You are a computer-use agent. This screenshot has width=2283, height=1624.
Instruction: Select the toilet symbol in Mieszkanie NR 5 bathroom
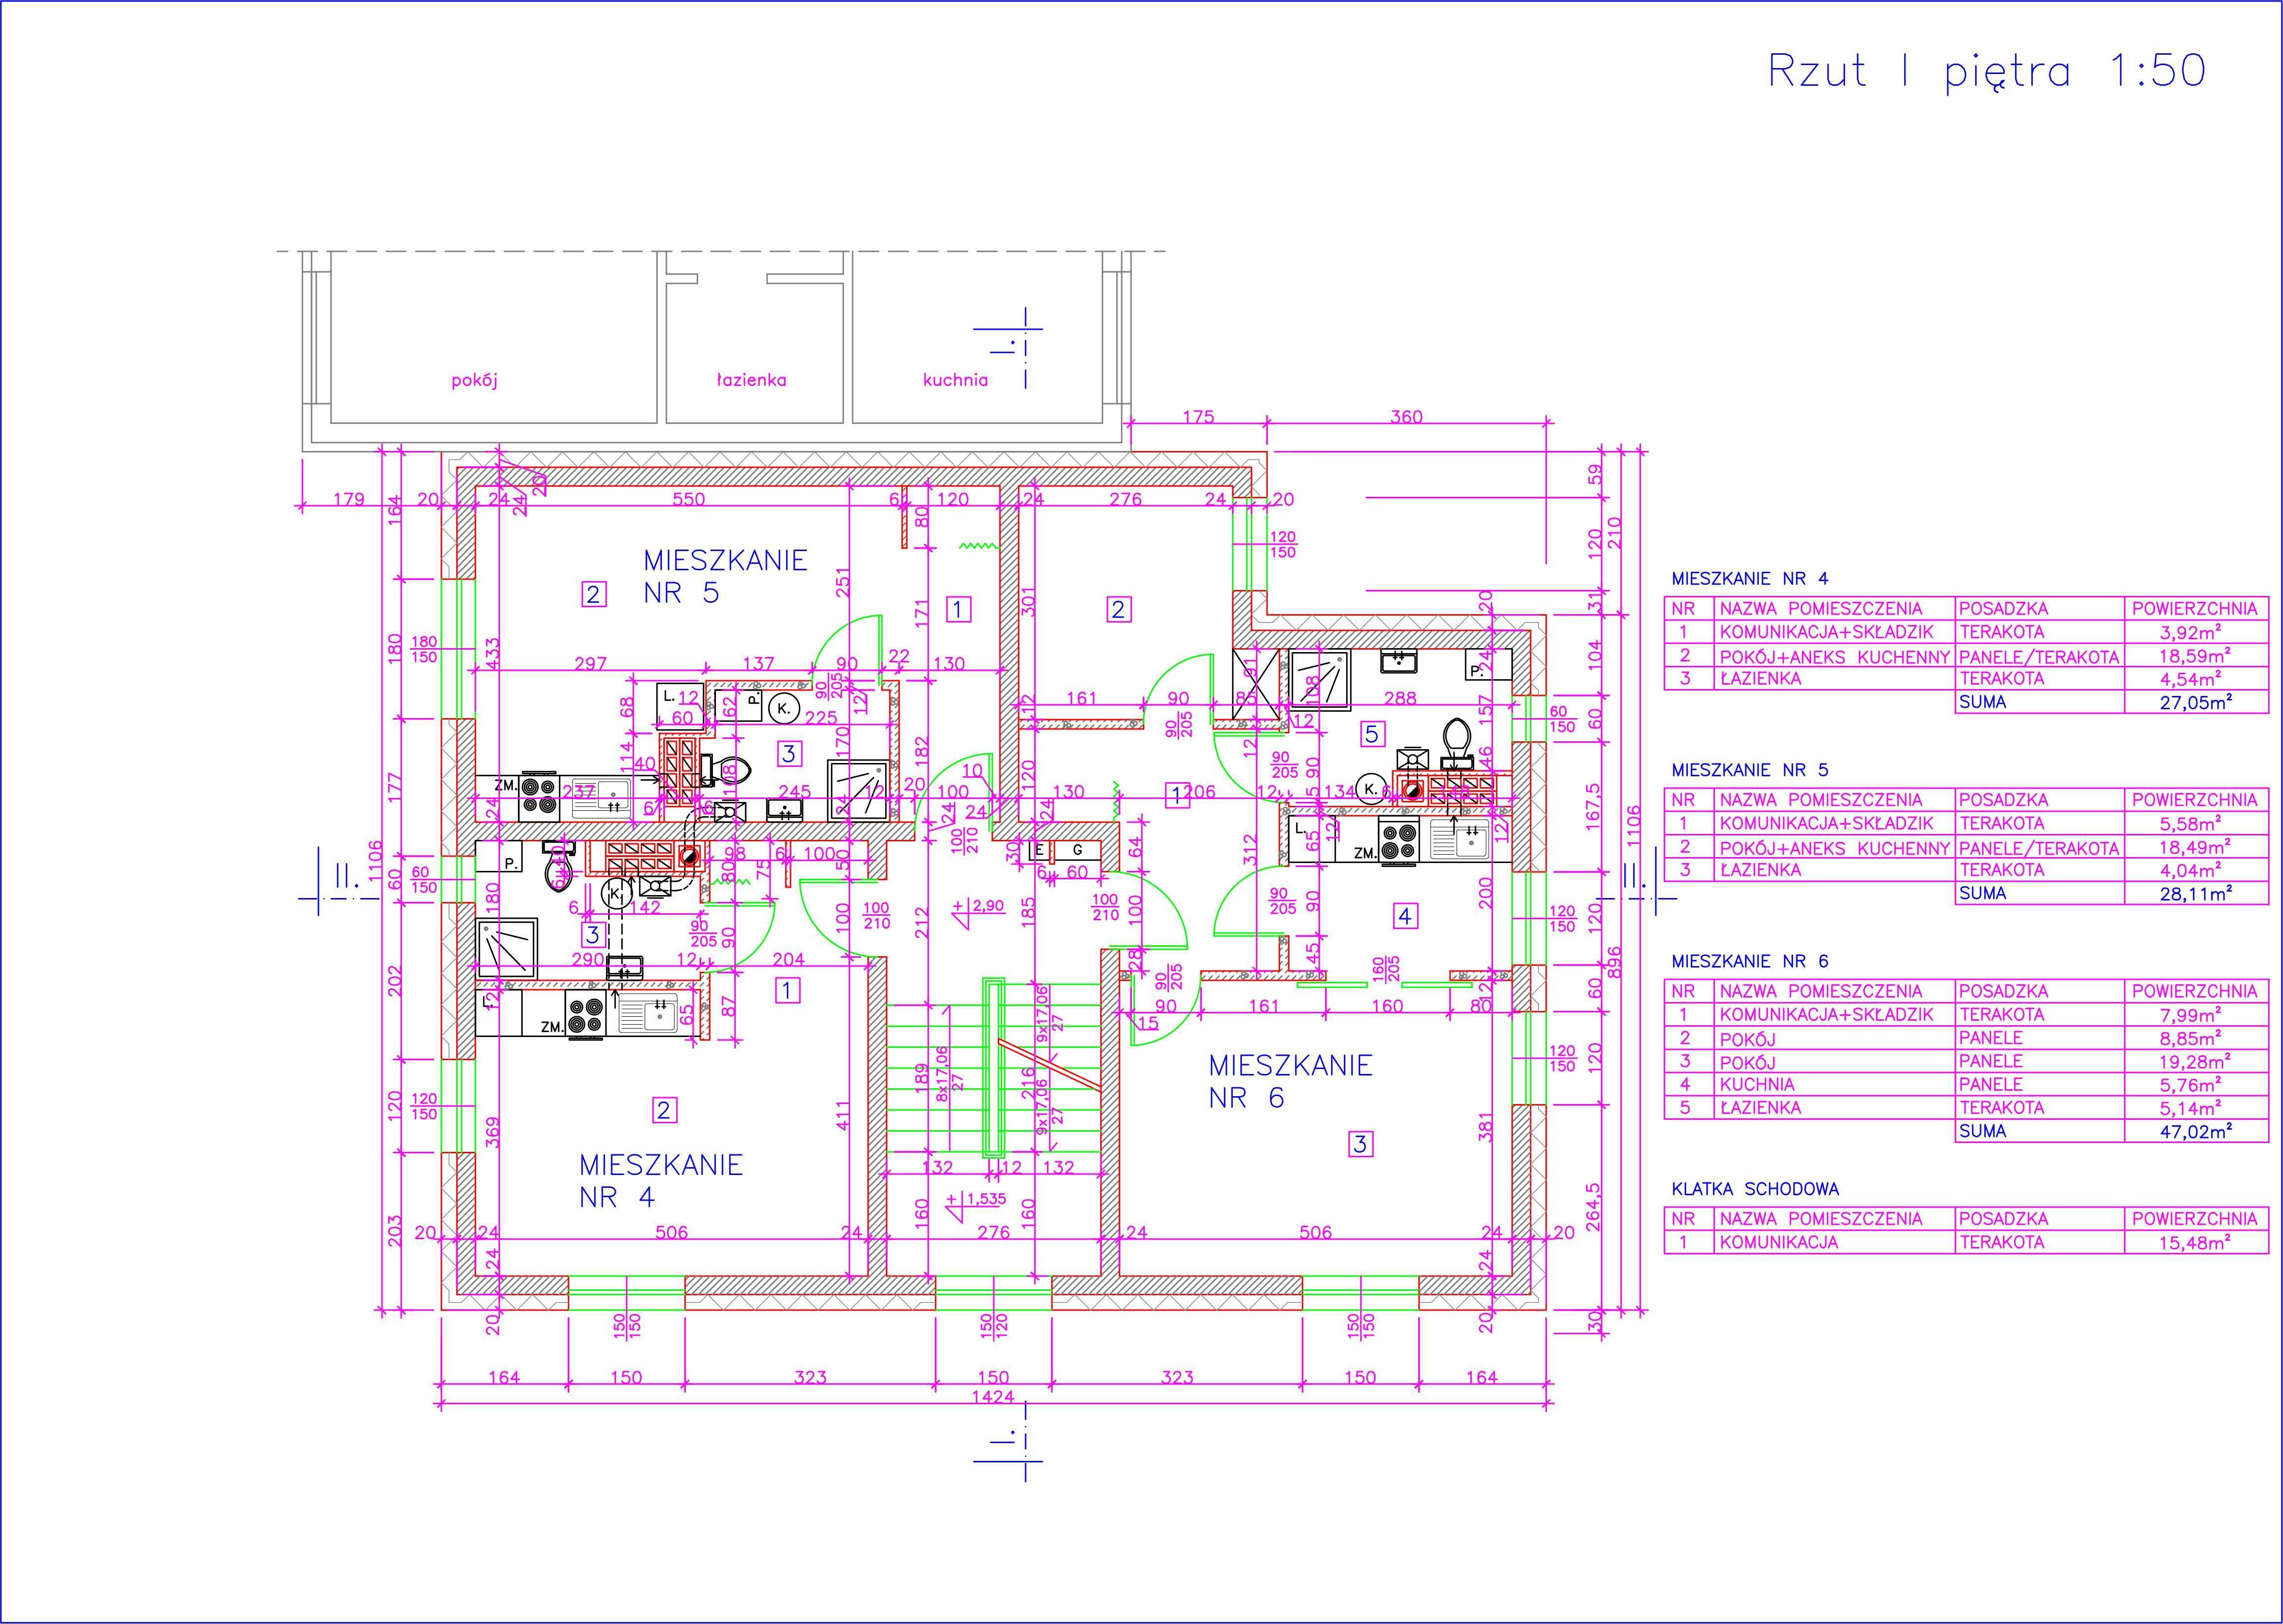pyautogui.click(x=725, y=771)
